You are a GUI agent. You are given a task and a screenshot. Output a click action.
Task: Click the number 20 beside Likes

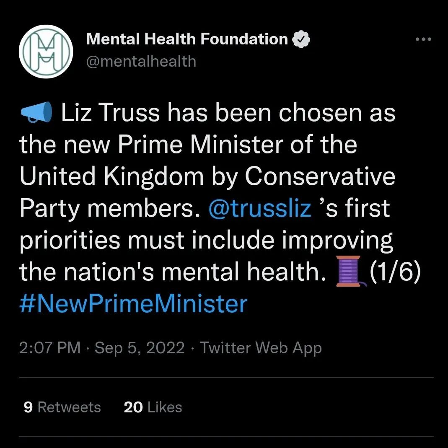tap(133, 407)
